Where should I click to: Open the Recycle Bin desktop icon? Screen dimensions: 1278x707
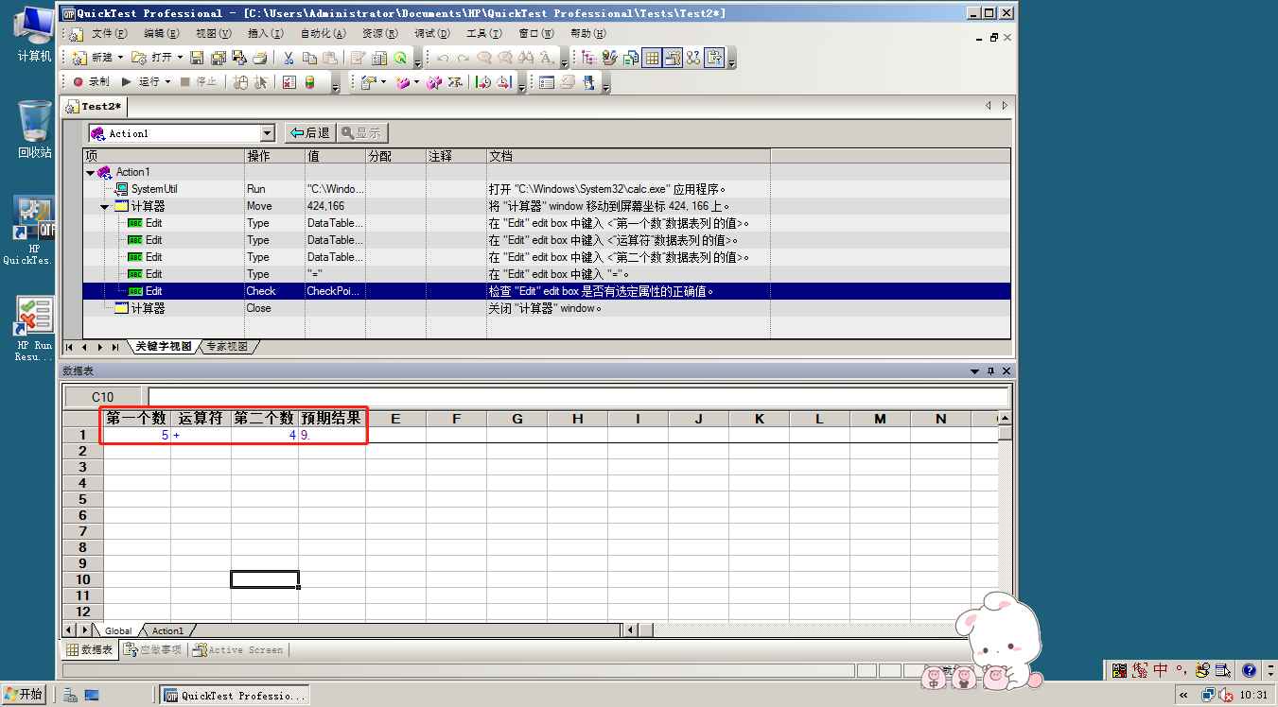pos(34,129)
